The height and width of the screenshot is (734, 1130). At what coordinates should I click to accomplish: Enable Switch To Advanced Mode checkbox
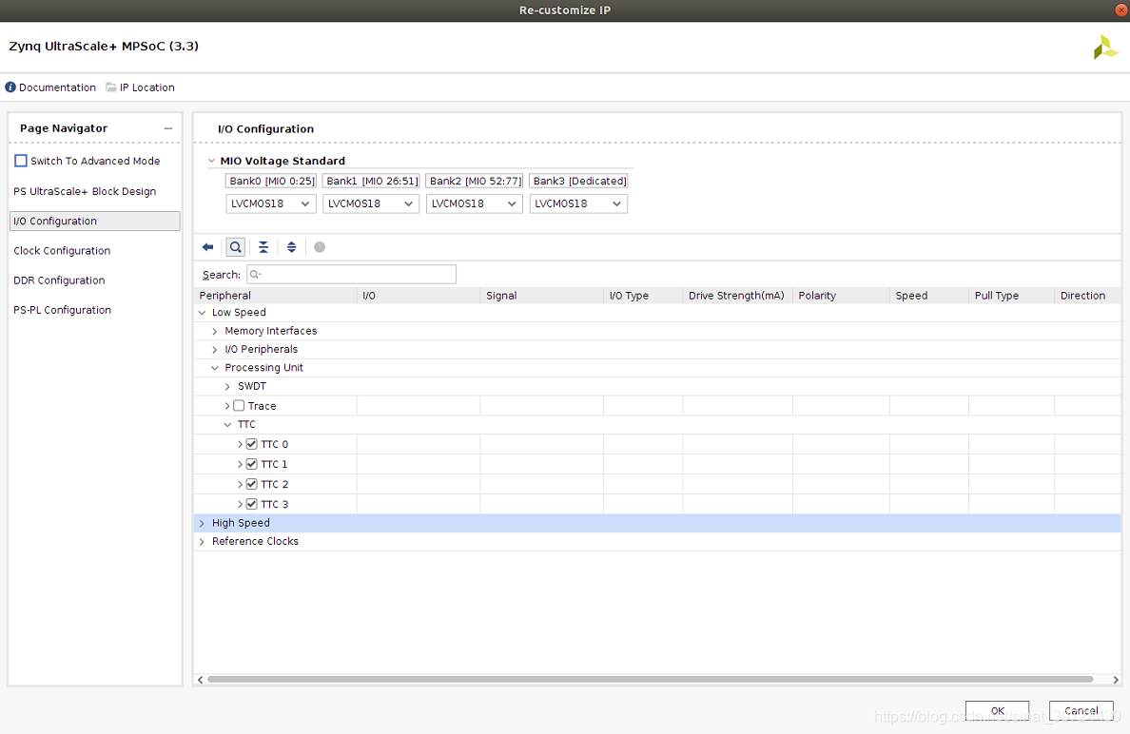[x=21, y=161]
